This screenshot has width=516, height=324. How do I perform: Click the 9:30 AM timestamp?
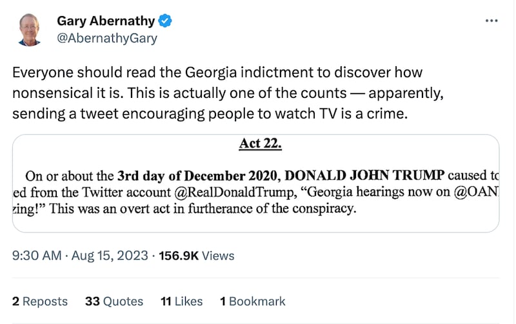pos(37,256)
